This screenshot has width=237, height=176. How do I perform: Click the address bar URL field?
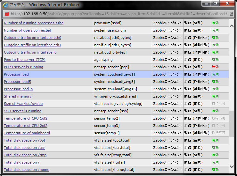pyautogui.click(x=119, y=14)
